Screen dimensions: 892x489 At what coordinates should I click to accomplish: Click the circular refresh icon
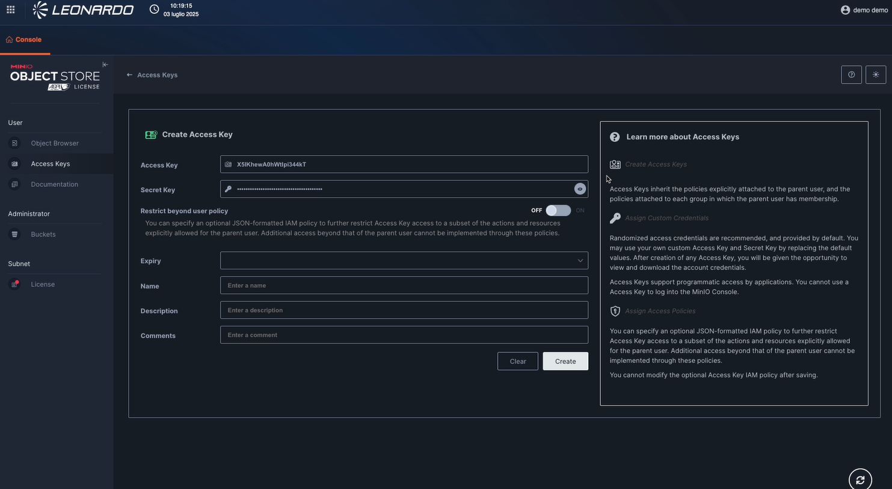860,479
